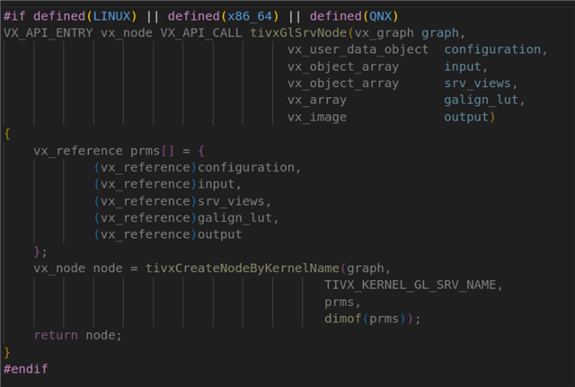575x387 pixels.
Task: Click the configuration parameter in signature
Action: click(492, 49)
